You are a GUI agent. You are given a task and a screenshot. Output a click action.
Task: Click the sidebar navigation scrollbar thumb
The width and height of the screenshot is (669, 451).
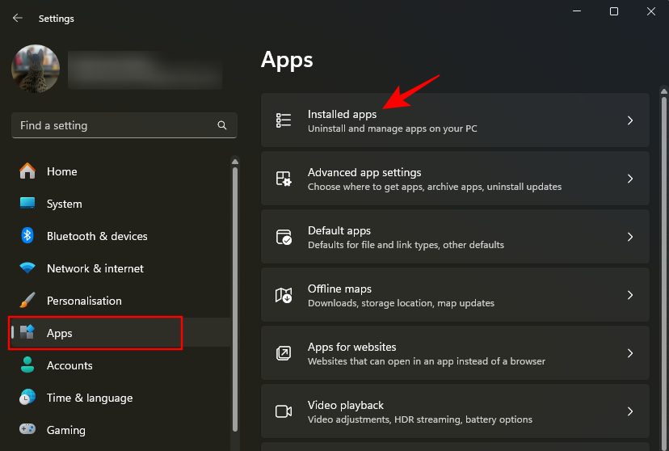(235, 300)
